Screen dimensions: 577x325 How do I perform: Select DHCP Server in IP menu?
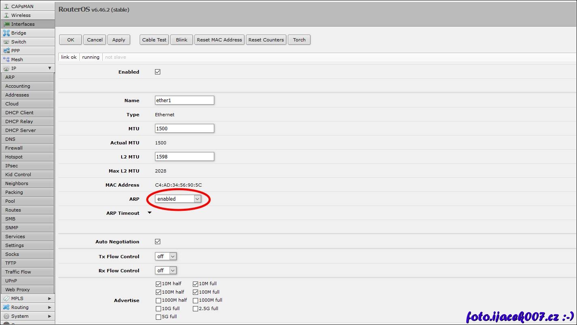[21, 130]
